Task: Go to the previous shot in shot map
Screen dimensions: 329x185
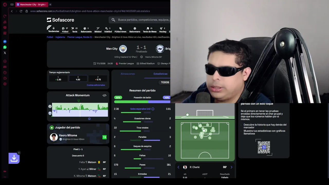Action: pos(178,167)
